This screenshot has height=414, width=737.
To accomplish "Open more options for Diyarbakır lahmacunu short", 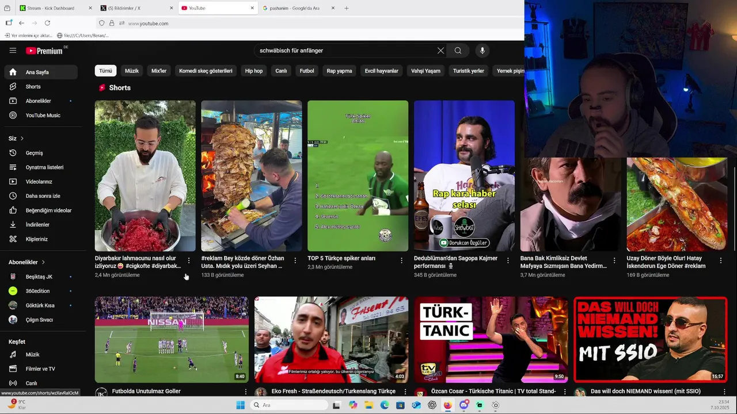I will 189,260.
